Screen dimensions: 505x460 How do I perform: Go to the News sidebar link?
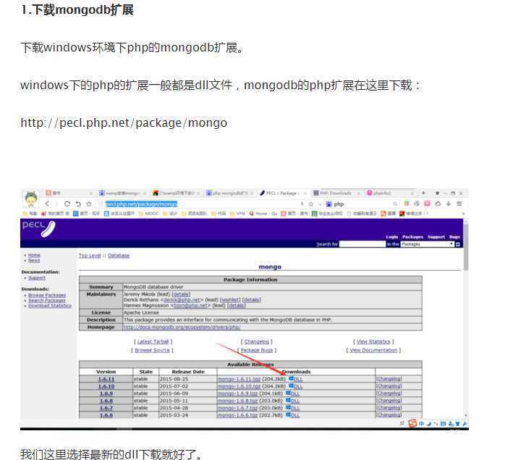[34, 260]
